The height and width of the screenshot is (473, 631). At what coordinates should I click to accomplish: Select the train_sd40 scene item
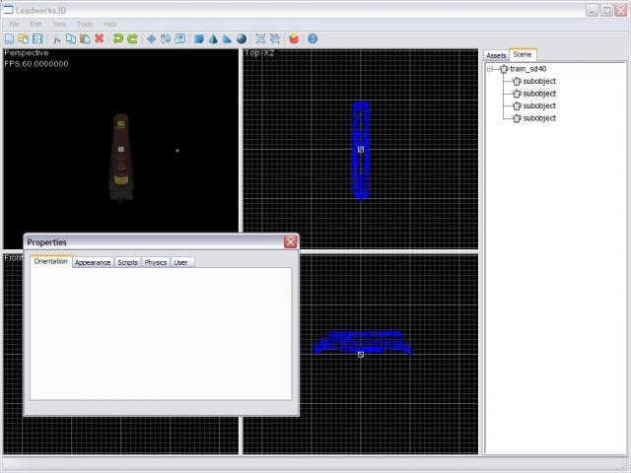527,69
